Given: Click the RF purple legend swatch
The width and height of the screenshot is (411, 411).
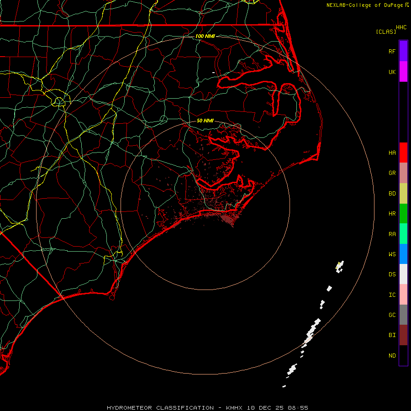Looking at the screenshot, I should [x=403, y=51].
